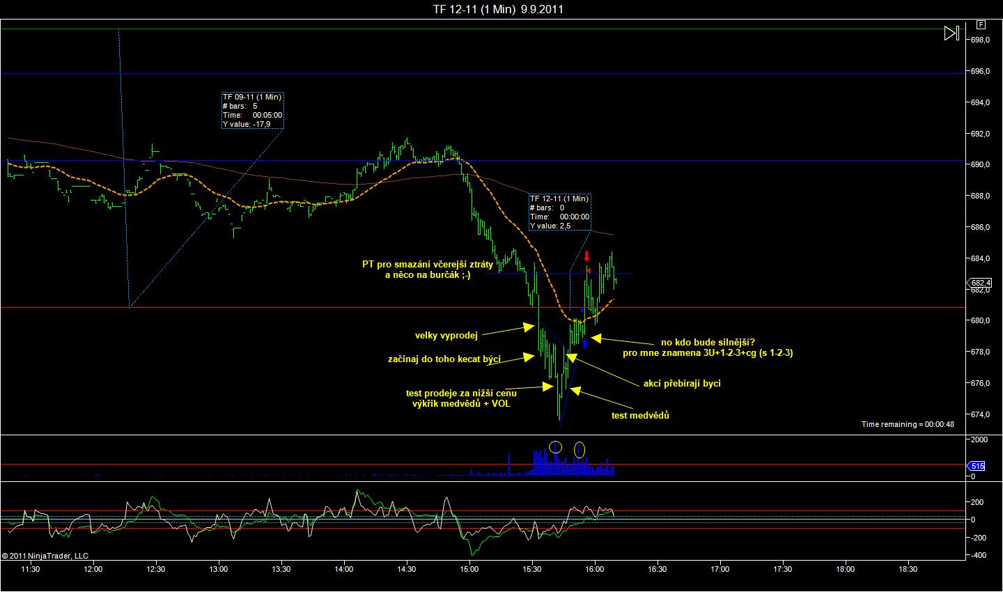This screenshot has height=592, width=1003.
Task: Click the 14:30 time axis label
Action: tap(407, 569)
